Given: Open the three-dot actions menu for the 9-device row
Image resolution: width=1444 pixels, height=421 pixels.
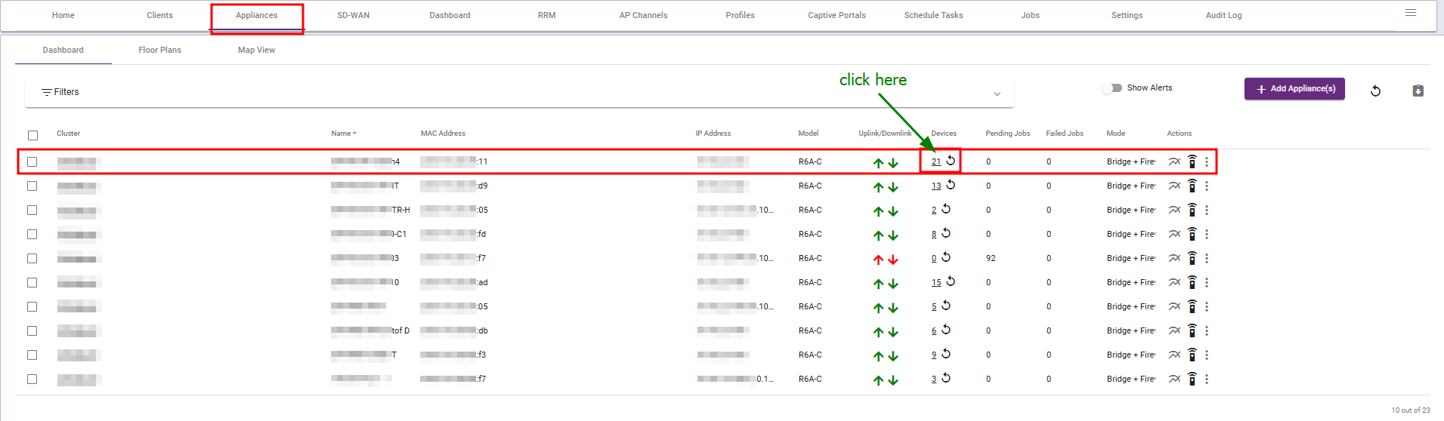Looking at the screenshot, I should click(1207, 355).
